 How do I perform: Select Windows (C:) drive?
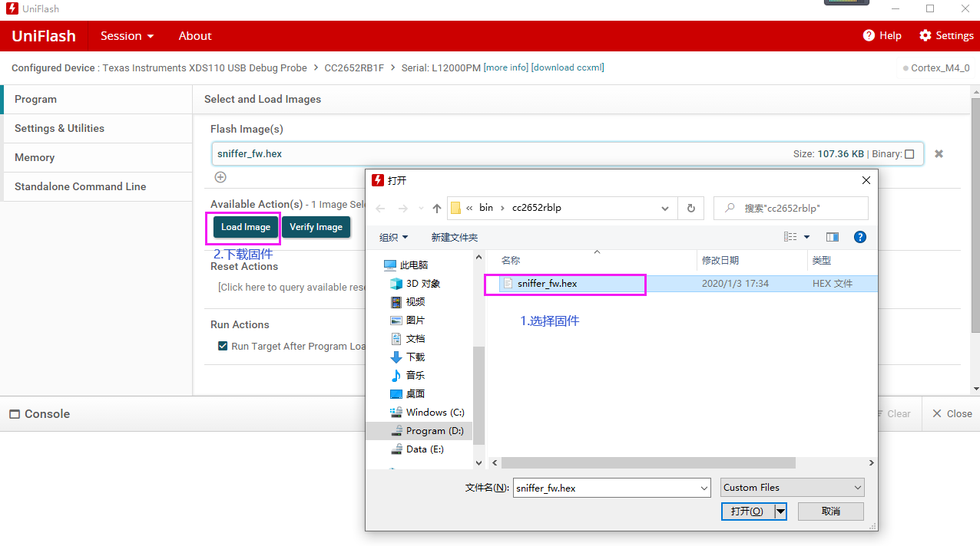tap(435, 413)
